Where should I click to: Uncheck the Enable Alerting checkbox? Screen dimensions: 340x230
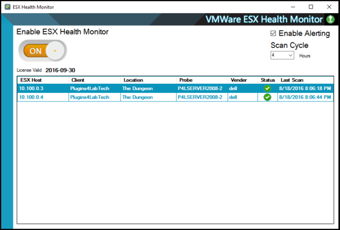[x=274, y=33]
